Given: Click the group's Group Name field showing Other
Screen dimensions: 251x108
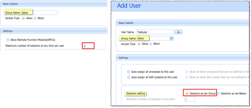Looking at the screenshot, I should point(39,13).
